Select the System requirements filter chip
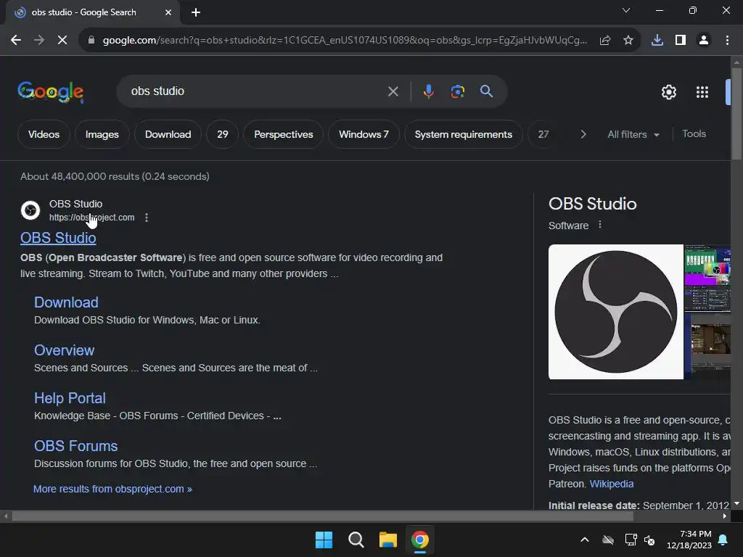743x557 pixels. 464,134
